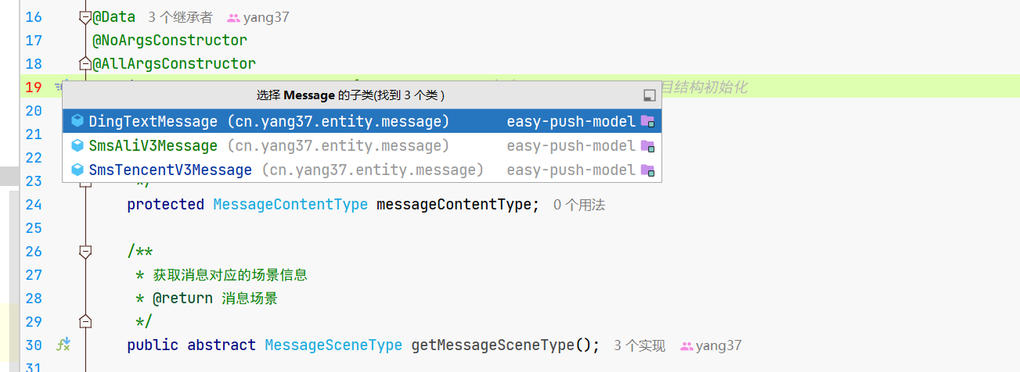Toggle the fold marker at line 18

[85, 63]
